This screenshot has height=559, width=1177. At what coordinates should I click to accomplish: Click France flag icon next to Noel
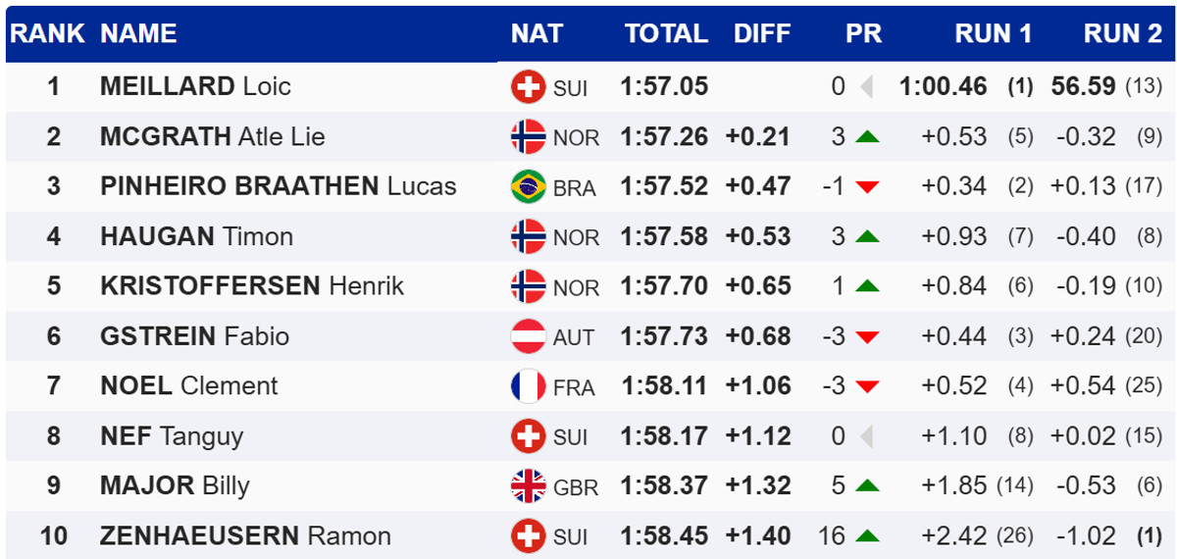[x=528, y=386]
